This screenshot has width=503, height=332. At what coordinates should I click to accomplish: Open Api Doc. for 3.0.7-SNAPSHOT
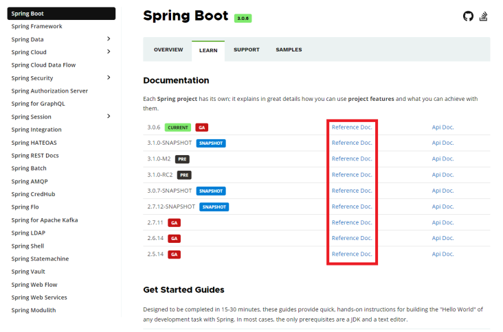443,191
